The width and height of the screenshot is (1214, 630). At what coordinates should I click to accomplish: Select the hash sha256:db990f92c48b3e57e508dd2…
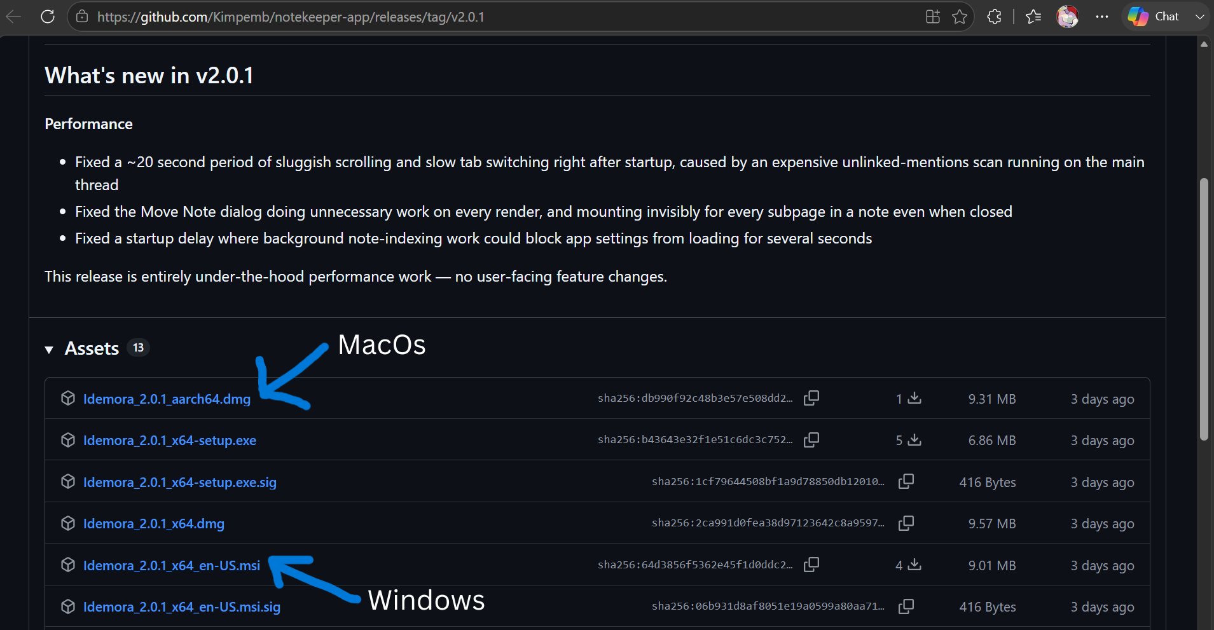point(695,399)
